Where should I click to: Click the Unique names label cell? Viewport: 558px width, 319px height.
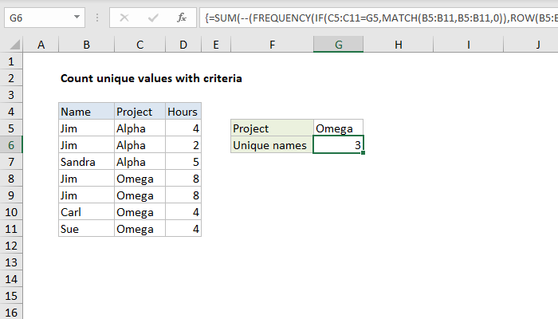click(272, 145)
